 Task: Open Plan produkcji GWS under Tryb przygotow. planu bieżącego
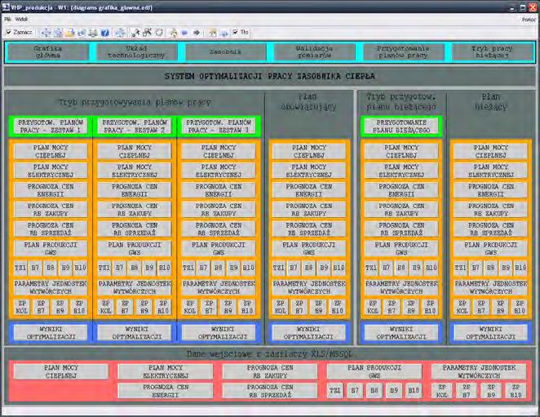coord(401,248)
